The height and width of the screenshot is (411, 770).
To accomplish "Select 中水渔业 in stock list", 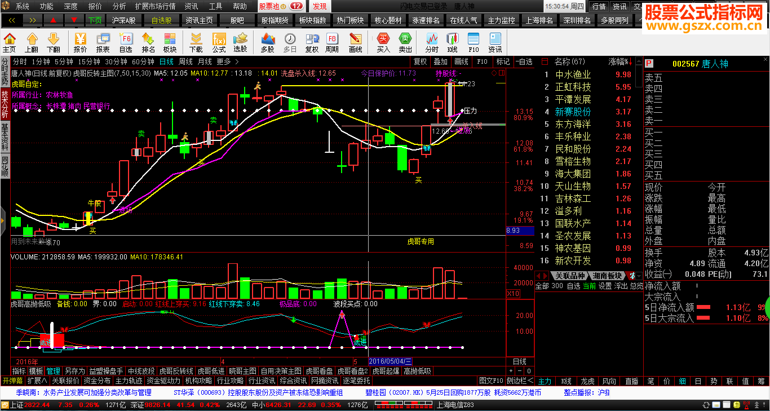I will [x=573, y=74].
